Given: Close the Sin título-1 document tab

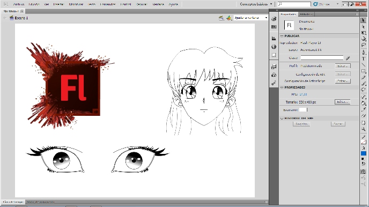Looking at the screenshot, I should pos(22,11).
